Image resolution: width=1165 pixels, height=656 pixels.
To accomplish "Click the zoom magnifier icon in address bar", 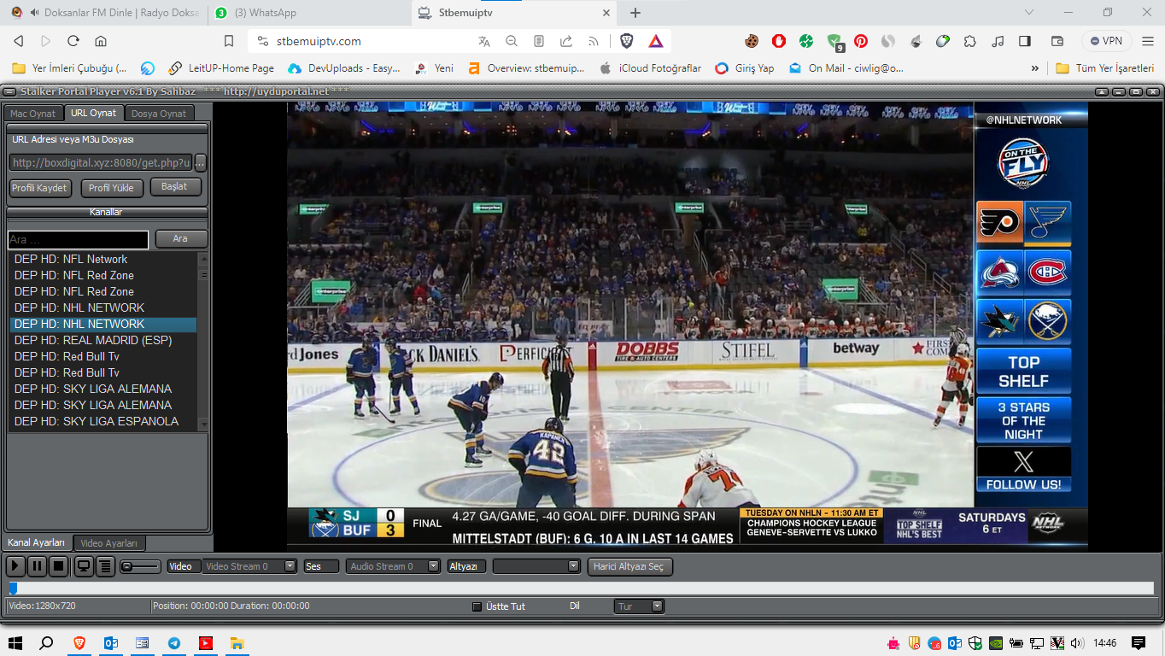I will [x=512, y=41].
